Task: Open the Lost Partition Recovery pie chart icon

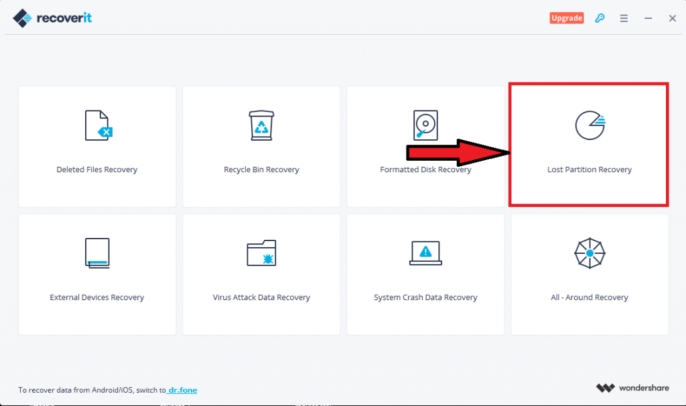Action: [590, 125]
